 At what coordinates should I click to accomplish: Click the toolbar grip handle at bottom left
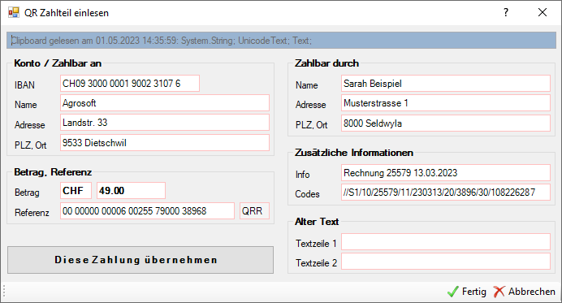tap(4, 292)
